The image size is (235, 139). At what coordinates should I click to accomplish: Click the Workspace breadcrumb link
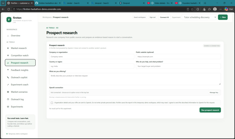[47, 17]
